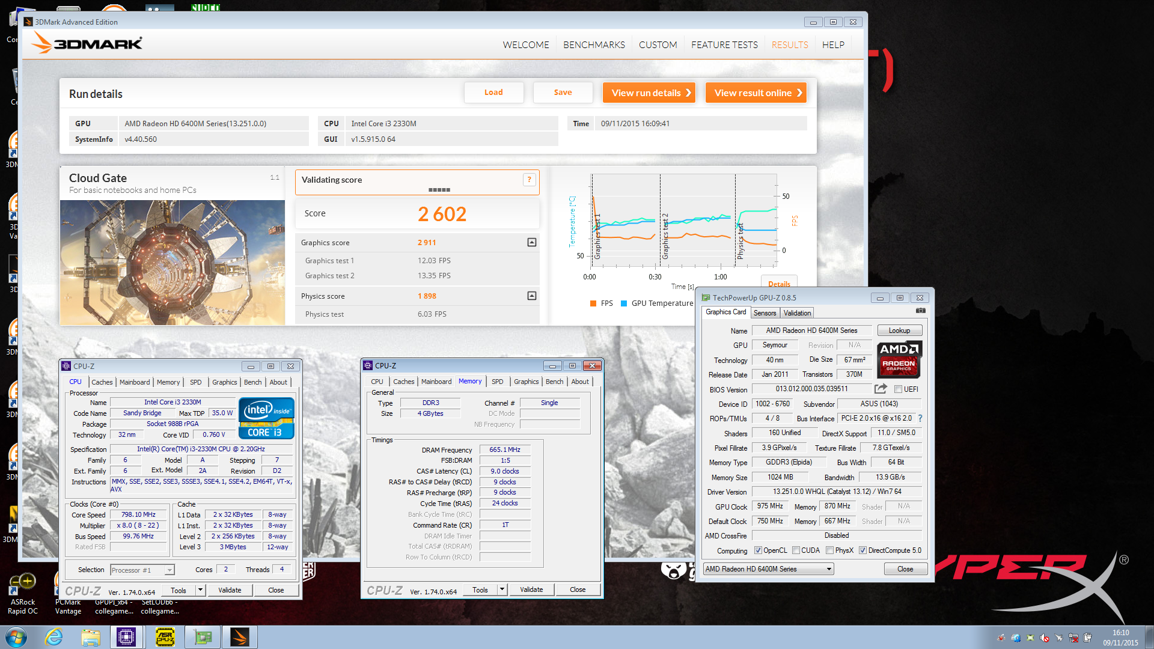Viewport: 1154px width, 649px height.
Task: Open Validation tab in GPU-Z
Action: pyautogui.click(x=797, y=312)
